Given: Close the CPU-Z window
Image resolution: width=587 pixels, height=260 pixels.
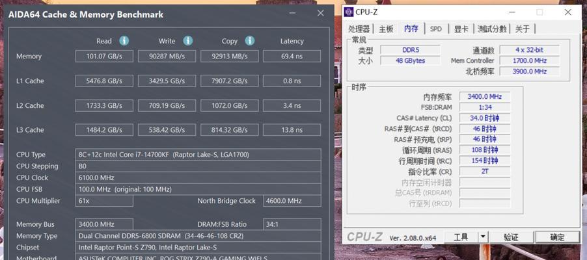Looking at the screenshot, I should tap(568, 12).
